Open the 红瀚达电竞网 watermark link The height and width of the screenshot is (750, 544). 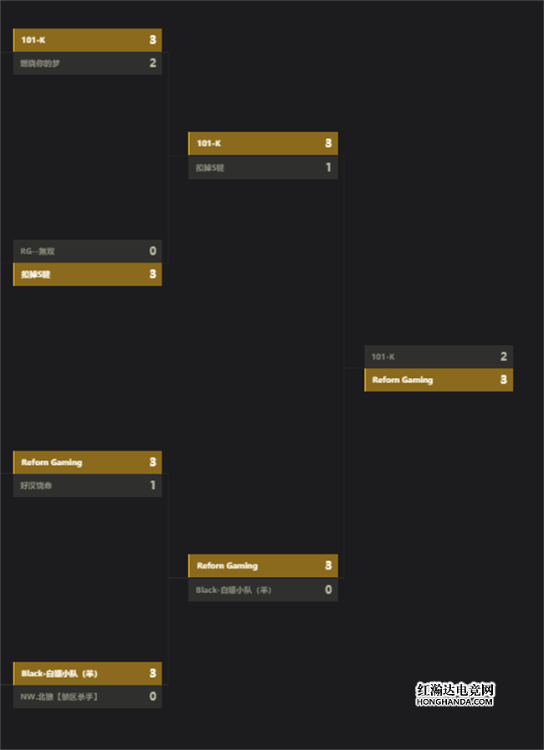(x=455, y=694)
